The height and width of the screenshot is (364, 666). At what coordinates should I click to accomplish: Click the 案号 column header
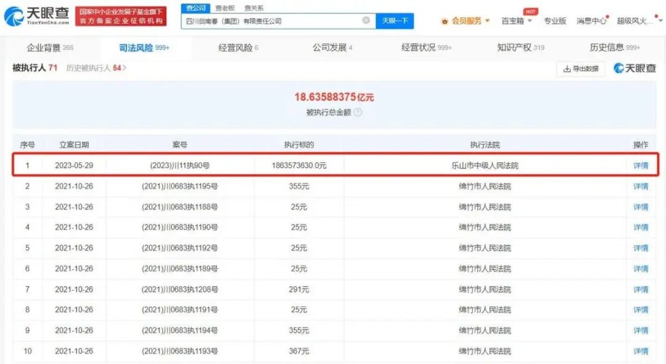(179, 145)
